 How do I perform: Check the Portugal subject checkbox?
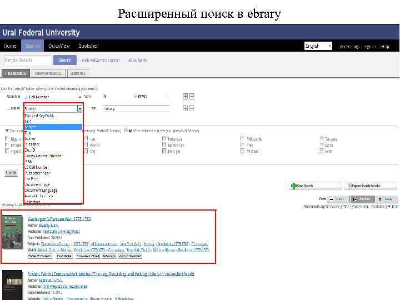coord(164,151)
